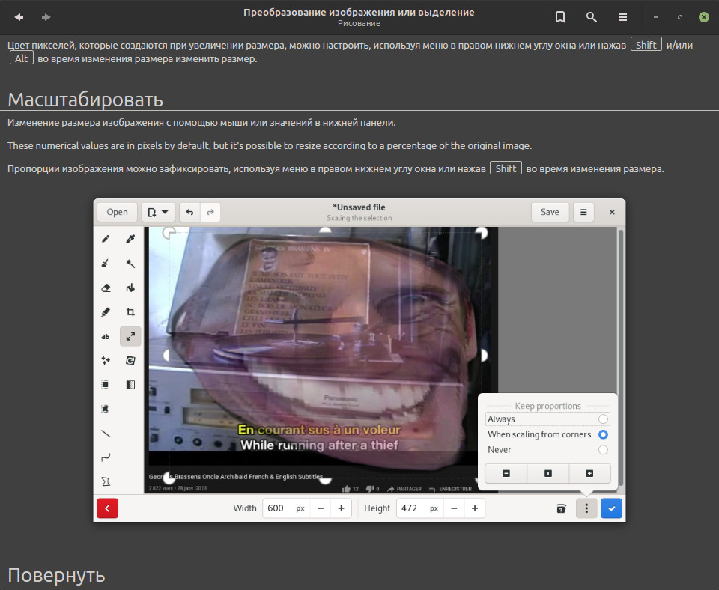
Task: Select the Scale tool icon
Action: click(x=130, y=336)
